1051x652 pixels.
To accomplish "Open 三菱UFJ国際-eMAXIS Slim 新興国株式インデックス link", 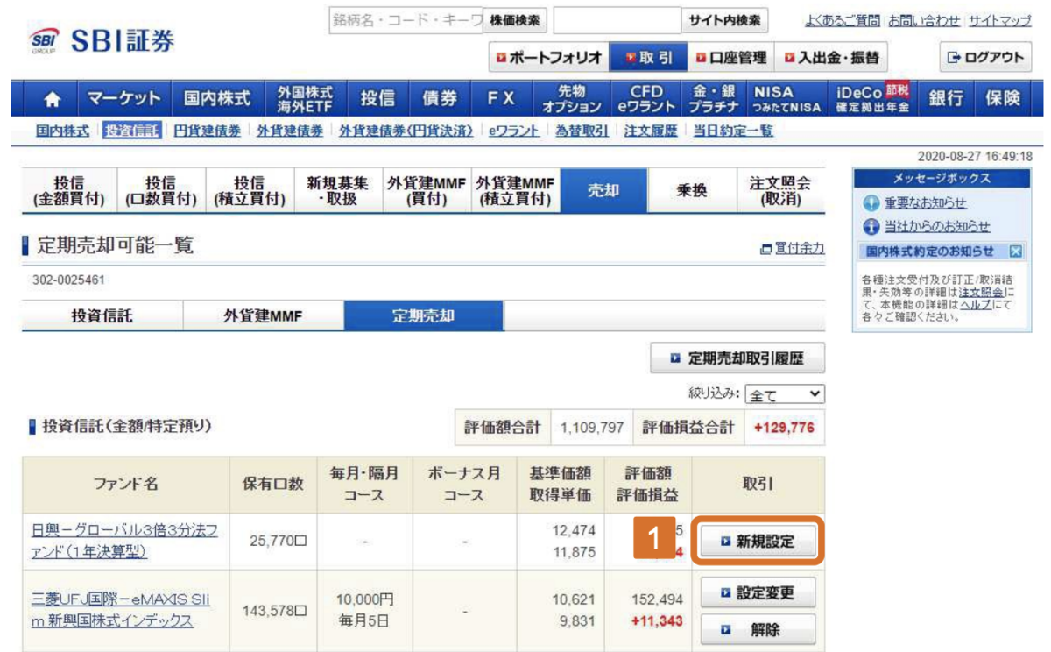I will (x=119, y=611).
